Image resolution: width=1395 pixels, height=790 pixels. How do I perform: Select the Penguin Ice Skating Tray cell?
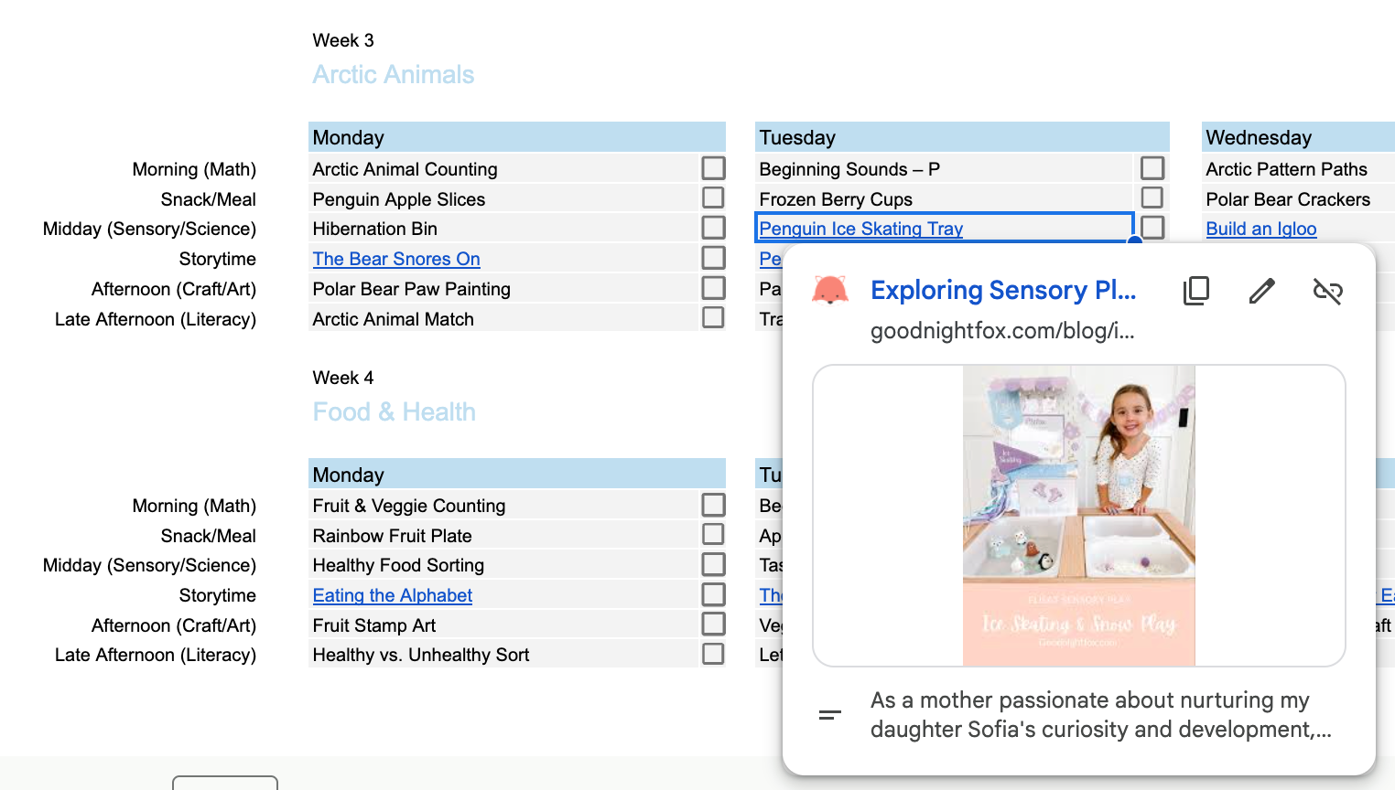pyautogui.click(x=1034, y=229)
